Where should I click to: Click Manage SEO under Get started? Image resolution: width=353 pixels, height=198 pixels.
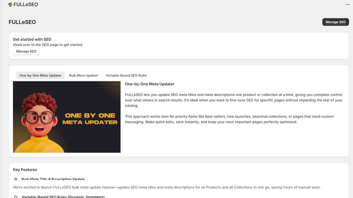[26, 51]
